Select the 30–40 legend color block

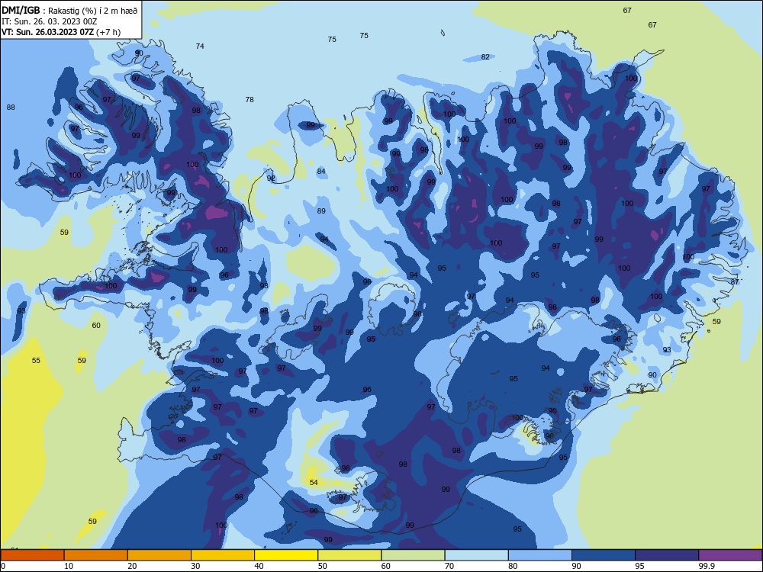tap(223, 555)
